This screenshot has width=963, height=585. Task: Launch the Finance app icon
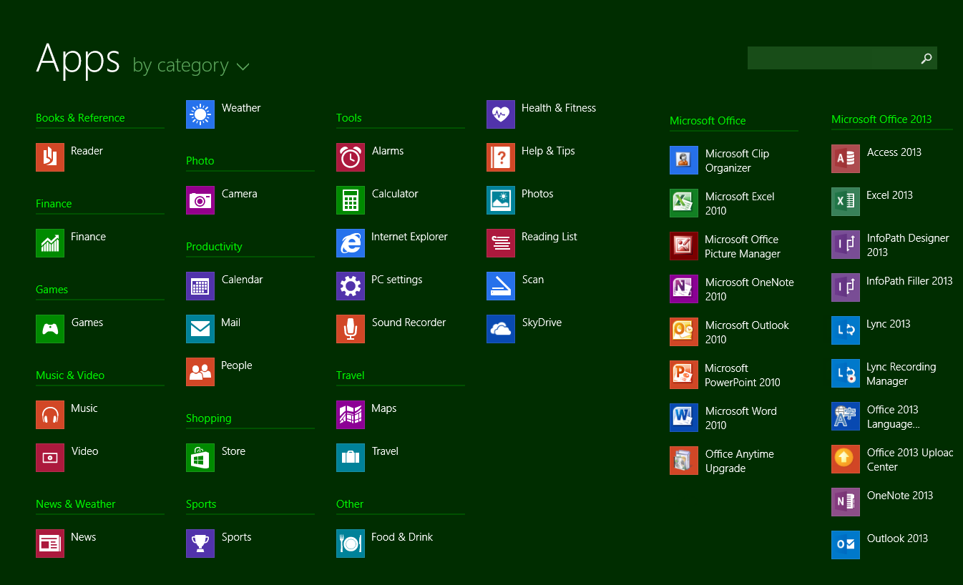[x=50, y=243]
